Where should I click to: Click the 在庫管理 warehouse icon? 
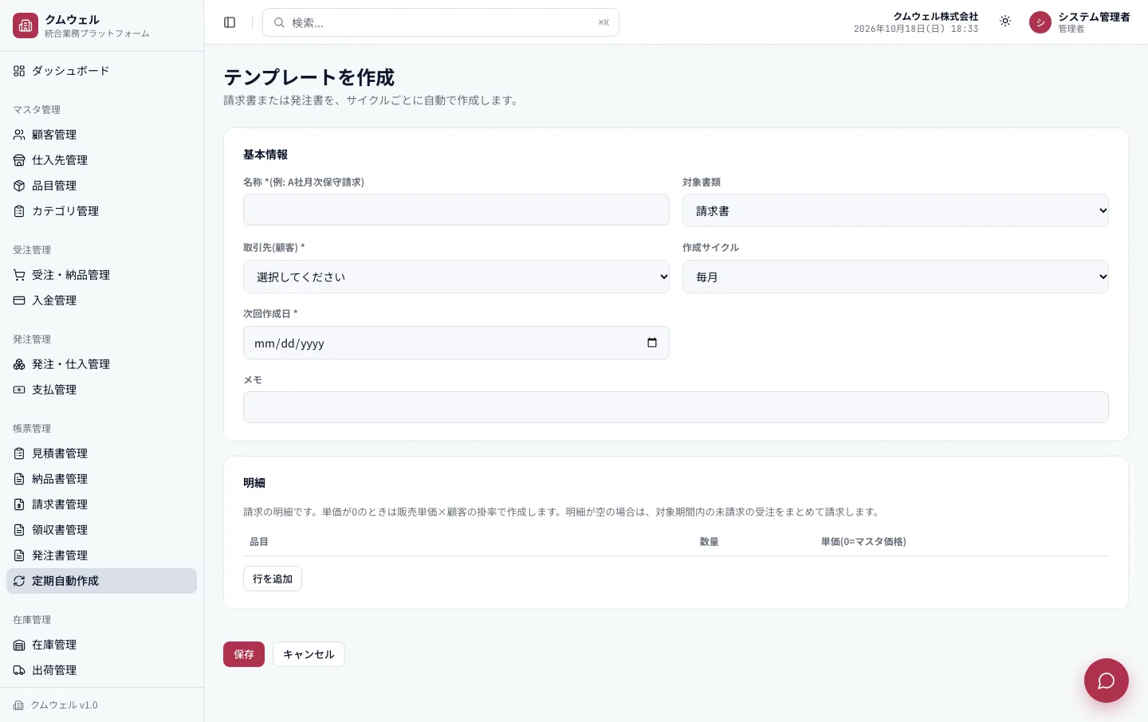[x=19, y=645]
